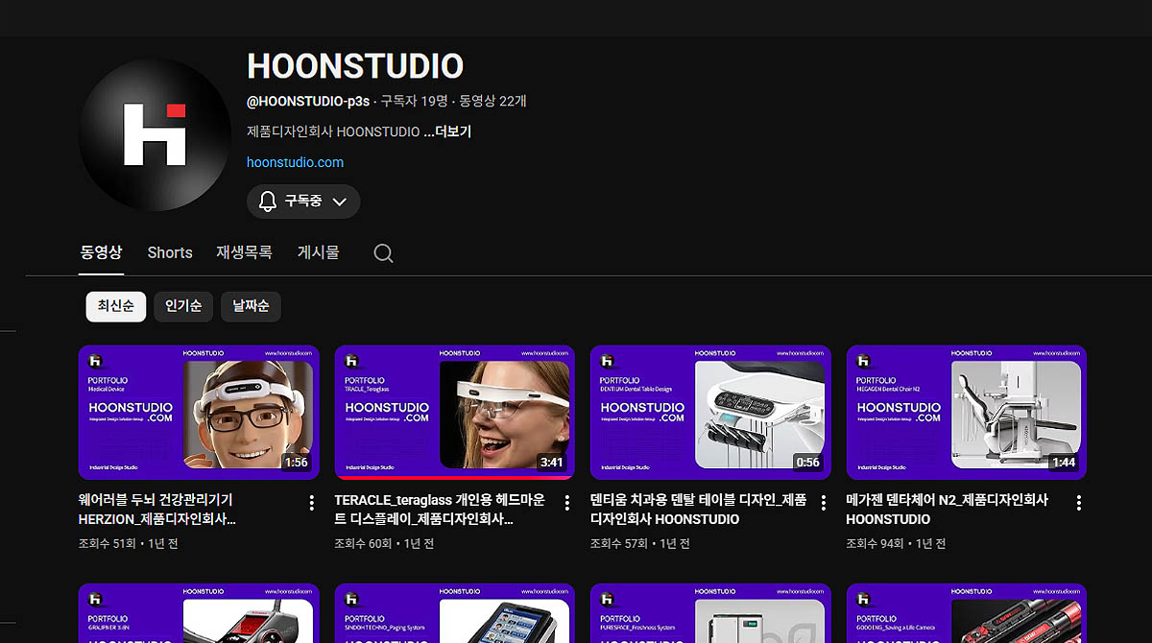The height and width of the screenshot is (643, 1152).
Task: Play the Megagen Dental Chair N2 thumbnail
Action: [967, 413]
